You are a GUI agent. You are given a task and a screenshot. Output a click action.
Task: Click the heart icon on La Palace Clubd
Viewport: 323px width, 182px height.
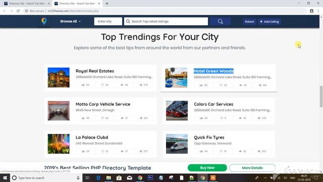click(x=103, y=151)
